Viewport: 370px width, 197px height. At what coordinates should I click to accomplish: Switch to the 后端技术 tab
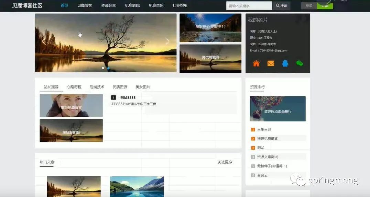click(97, 87)
